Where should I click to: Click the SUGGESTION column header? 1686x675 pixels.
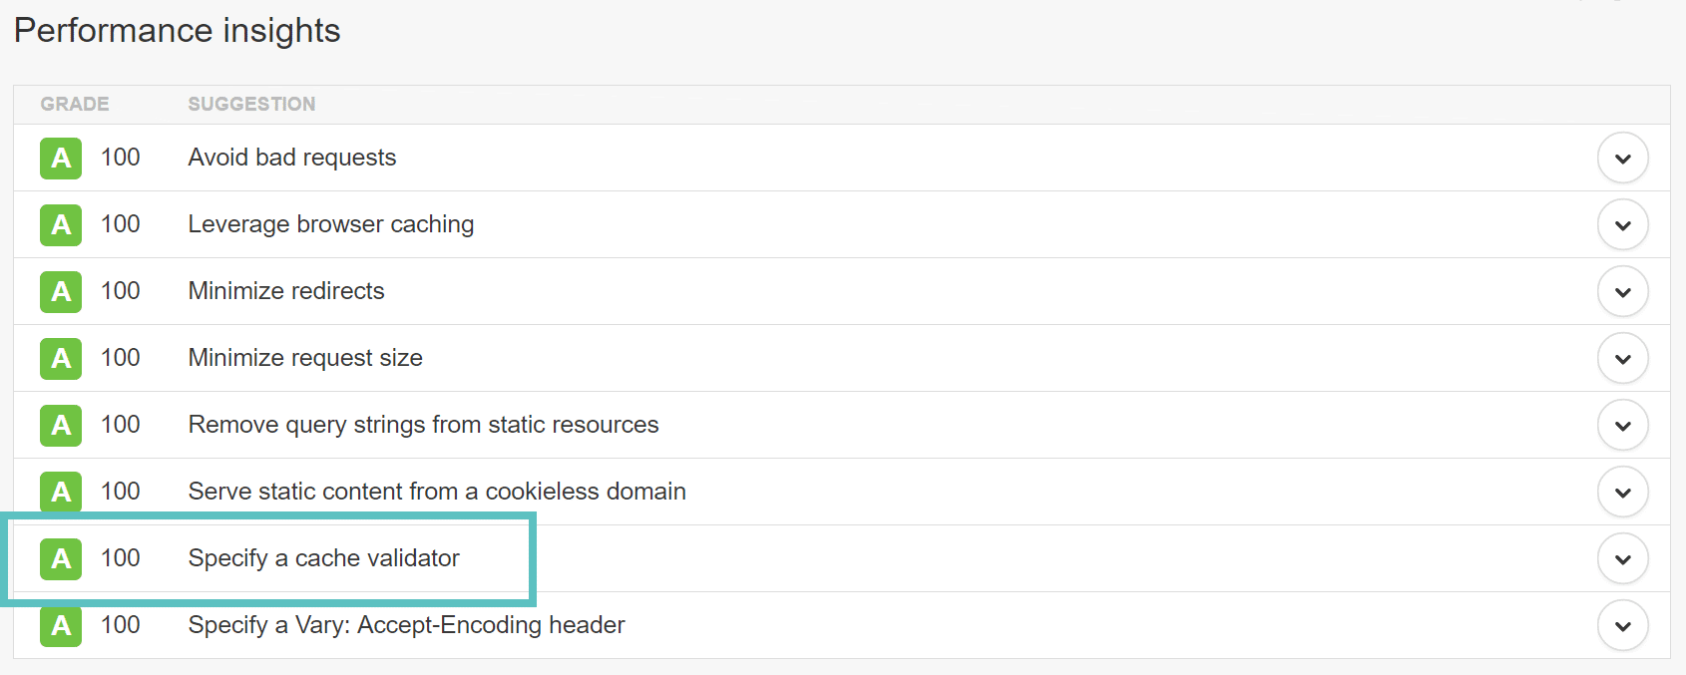pos(250,104)
